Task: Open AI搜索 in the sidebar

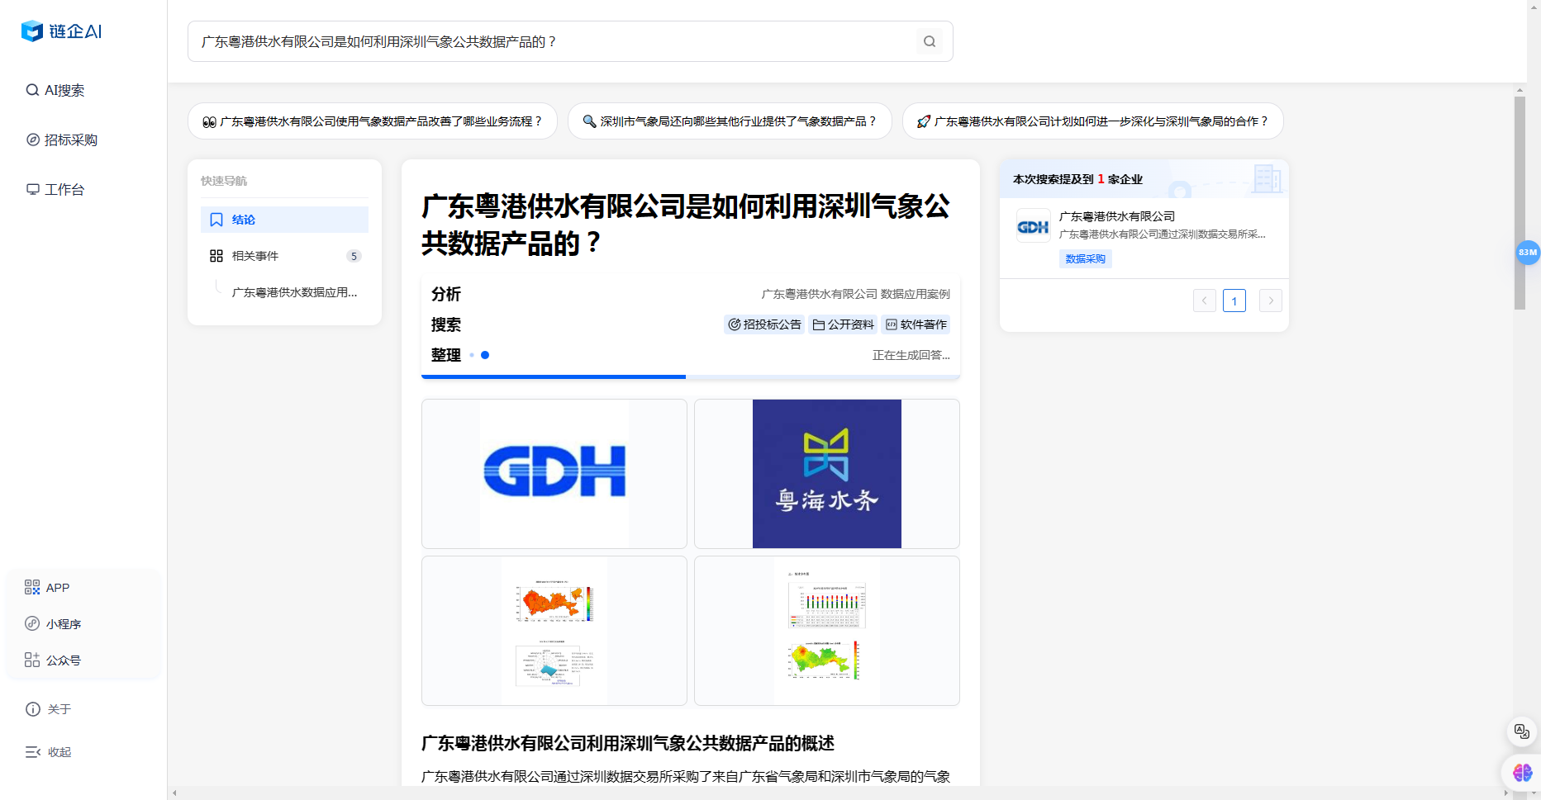Action: coord(55,90)
